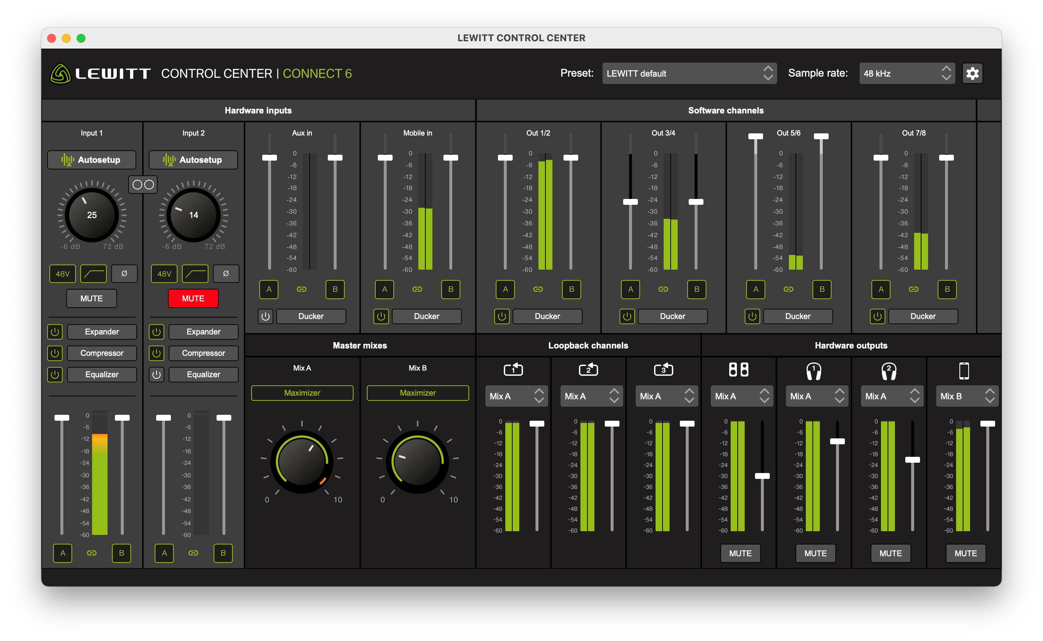Toggle Input 2 phase invert icon
This screenshot has height=641, width=1043.
coord(226,274)
